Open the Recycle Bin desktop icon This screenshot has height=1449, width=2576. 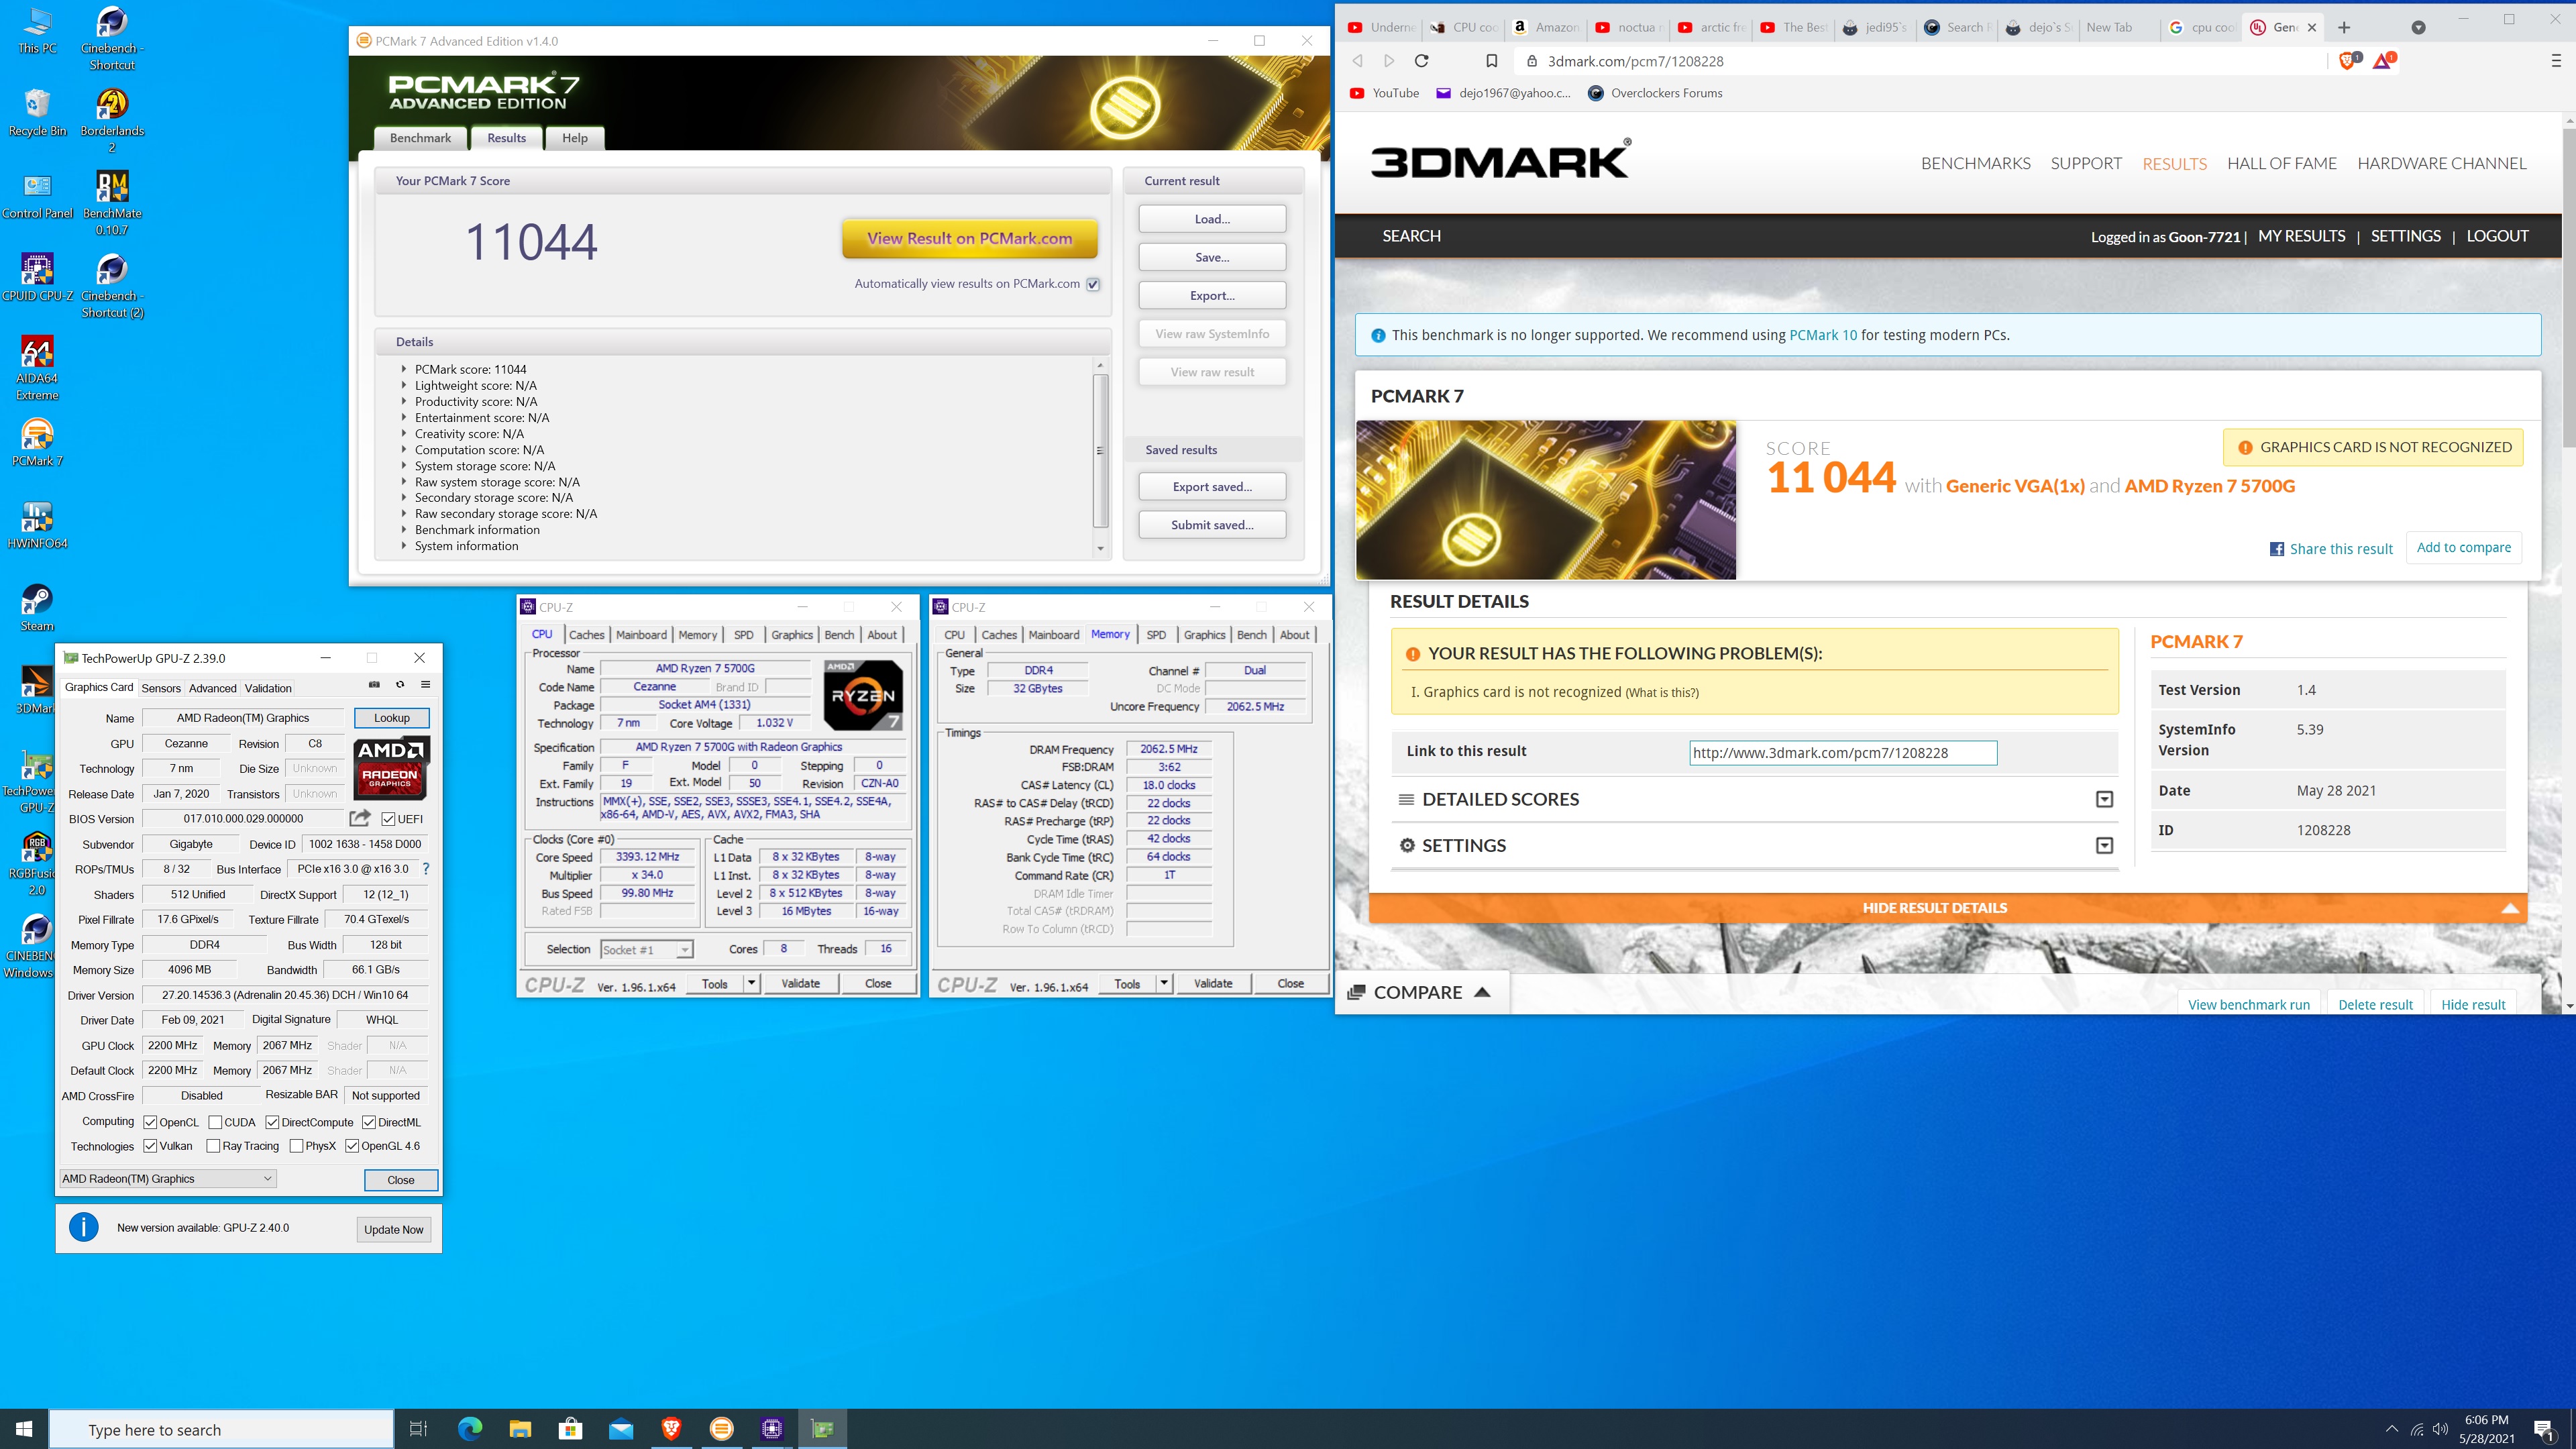point(37,112)
